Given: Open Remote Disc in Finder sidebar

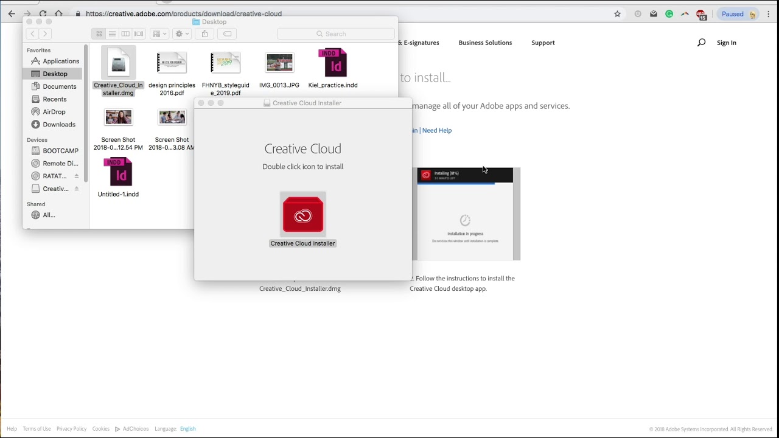Looking at the screenshot, I should 55,164.
